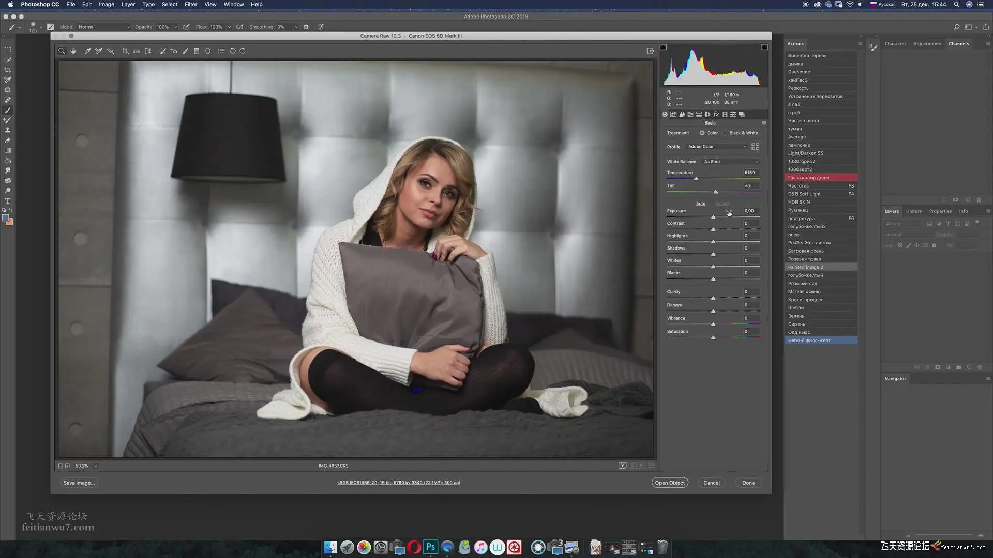Expand the White Balance As Shot dropdown
993x558 pixels.
(x=731, y=162)
